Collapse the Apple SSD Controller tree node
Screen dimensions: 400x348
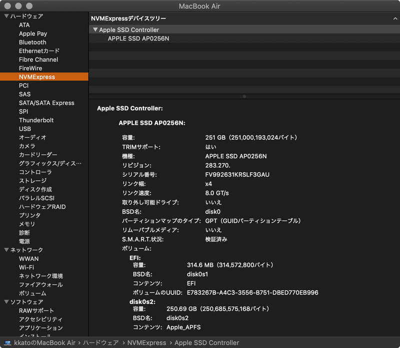point(95,29)
